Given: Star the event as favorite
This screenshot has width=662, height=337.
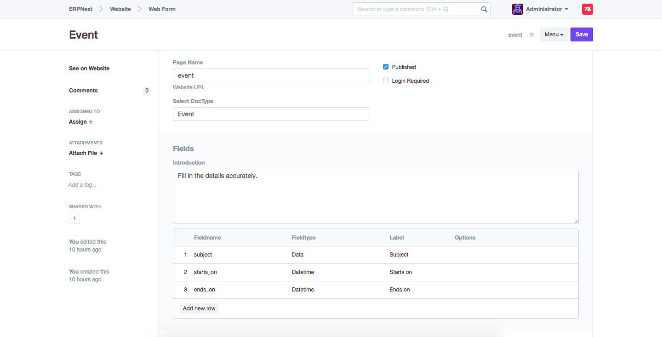Looking at the screenshot, I should [531, 34].
